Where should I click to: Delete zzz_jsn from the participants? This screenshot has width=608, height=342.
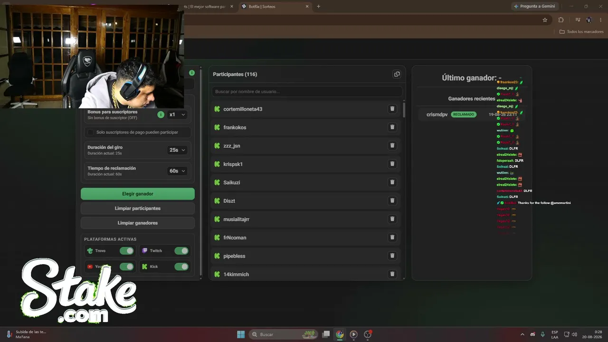[x=392, y=145]
